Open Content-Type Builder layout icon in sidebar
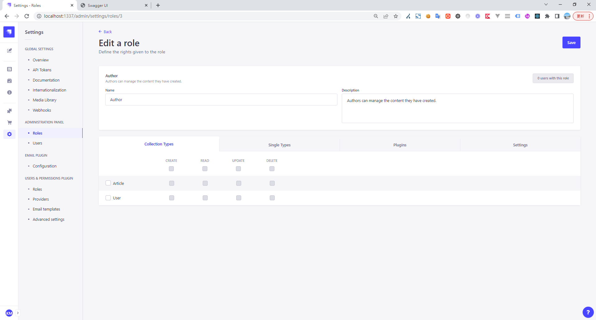Image resolution: width=596 pixels, height=320 pixels. tap(9, 69)
